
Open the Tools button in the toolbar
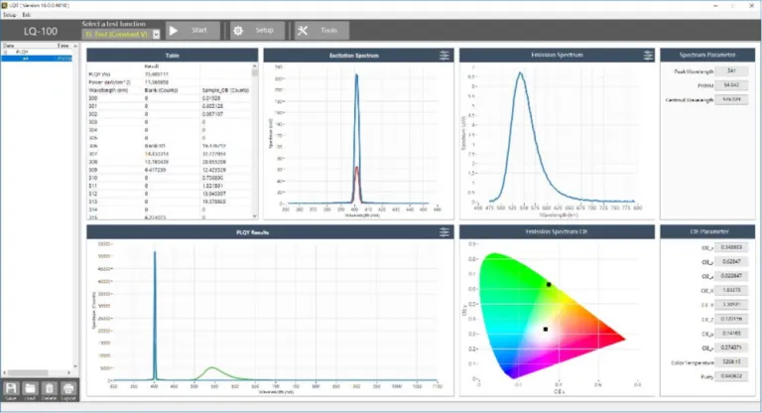pyautogui.click(x=321, y=30)
